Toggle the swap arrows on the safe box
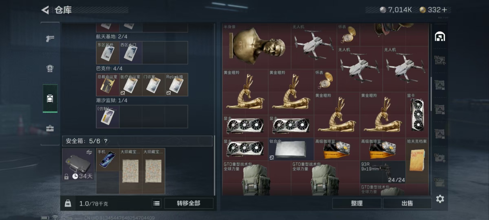The width and height of the screenshot is (489, 220). pyautogui.click(x=89, y=152)
